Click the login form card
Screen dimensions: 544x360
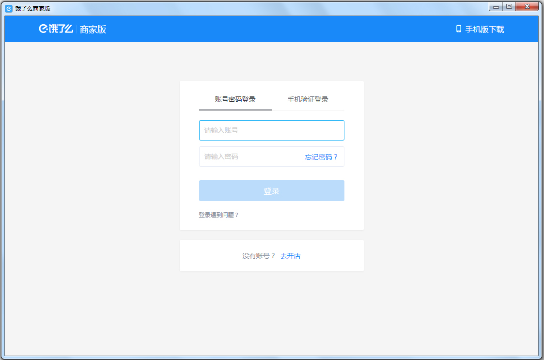click(271, 155)
